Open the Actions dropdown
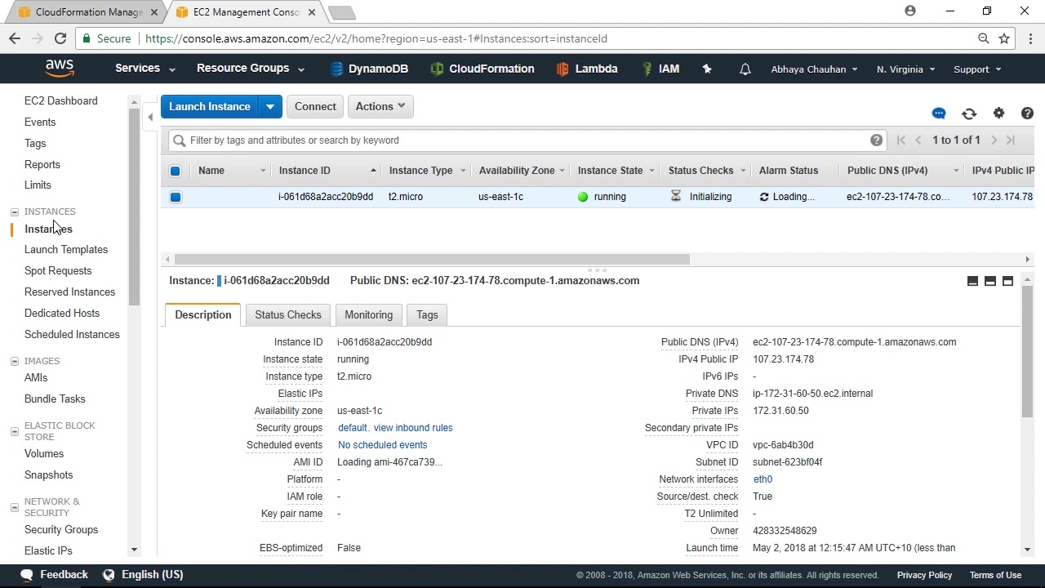This screenshot has height=588, width=1045. [380, 107]
